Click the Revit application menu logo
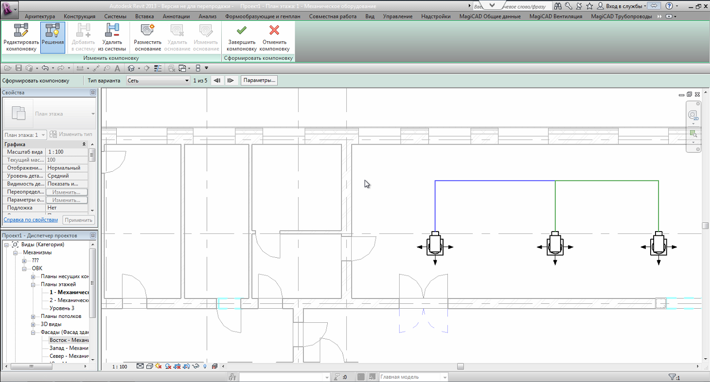 coord(9,9)
